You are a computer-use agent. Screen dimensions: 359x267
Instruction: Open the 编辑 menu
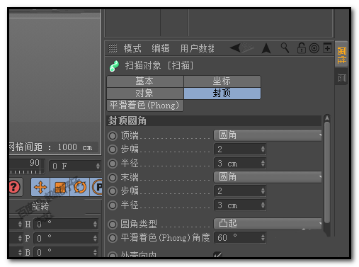coord(161,48)
